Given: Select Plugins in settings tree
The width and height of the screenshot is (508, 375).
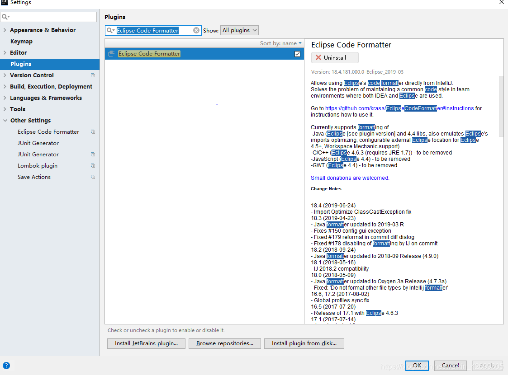Looking at the screenshot, I should click(50, 64).
